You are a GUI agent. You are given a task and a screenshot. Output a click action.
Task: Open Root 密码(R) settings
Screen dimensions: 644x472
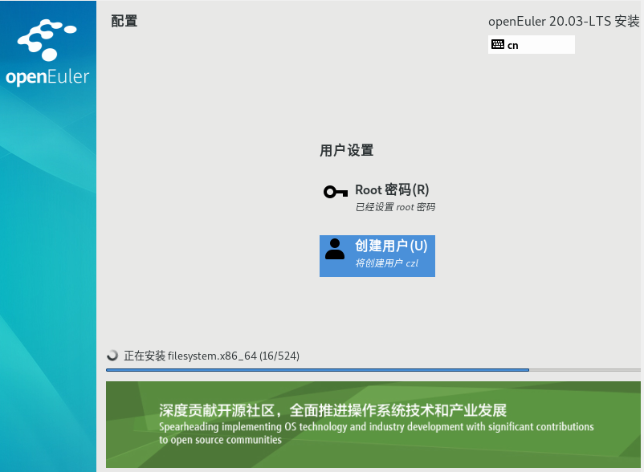[377, 197]
